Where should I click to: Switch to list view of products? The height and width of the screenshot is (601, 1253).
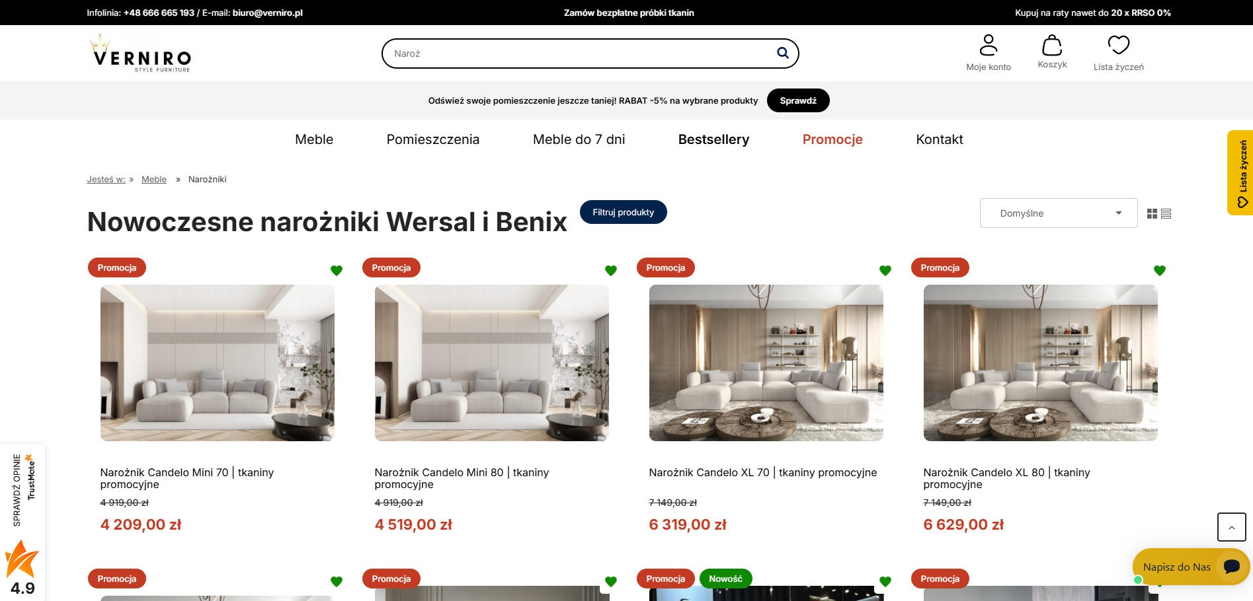coord(1166,213)
